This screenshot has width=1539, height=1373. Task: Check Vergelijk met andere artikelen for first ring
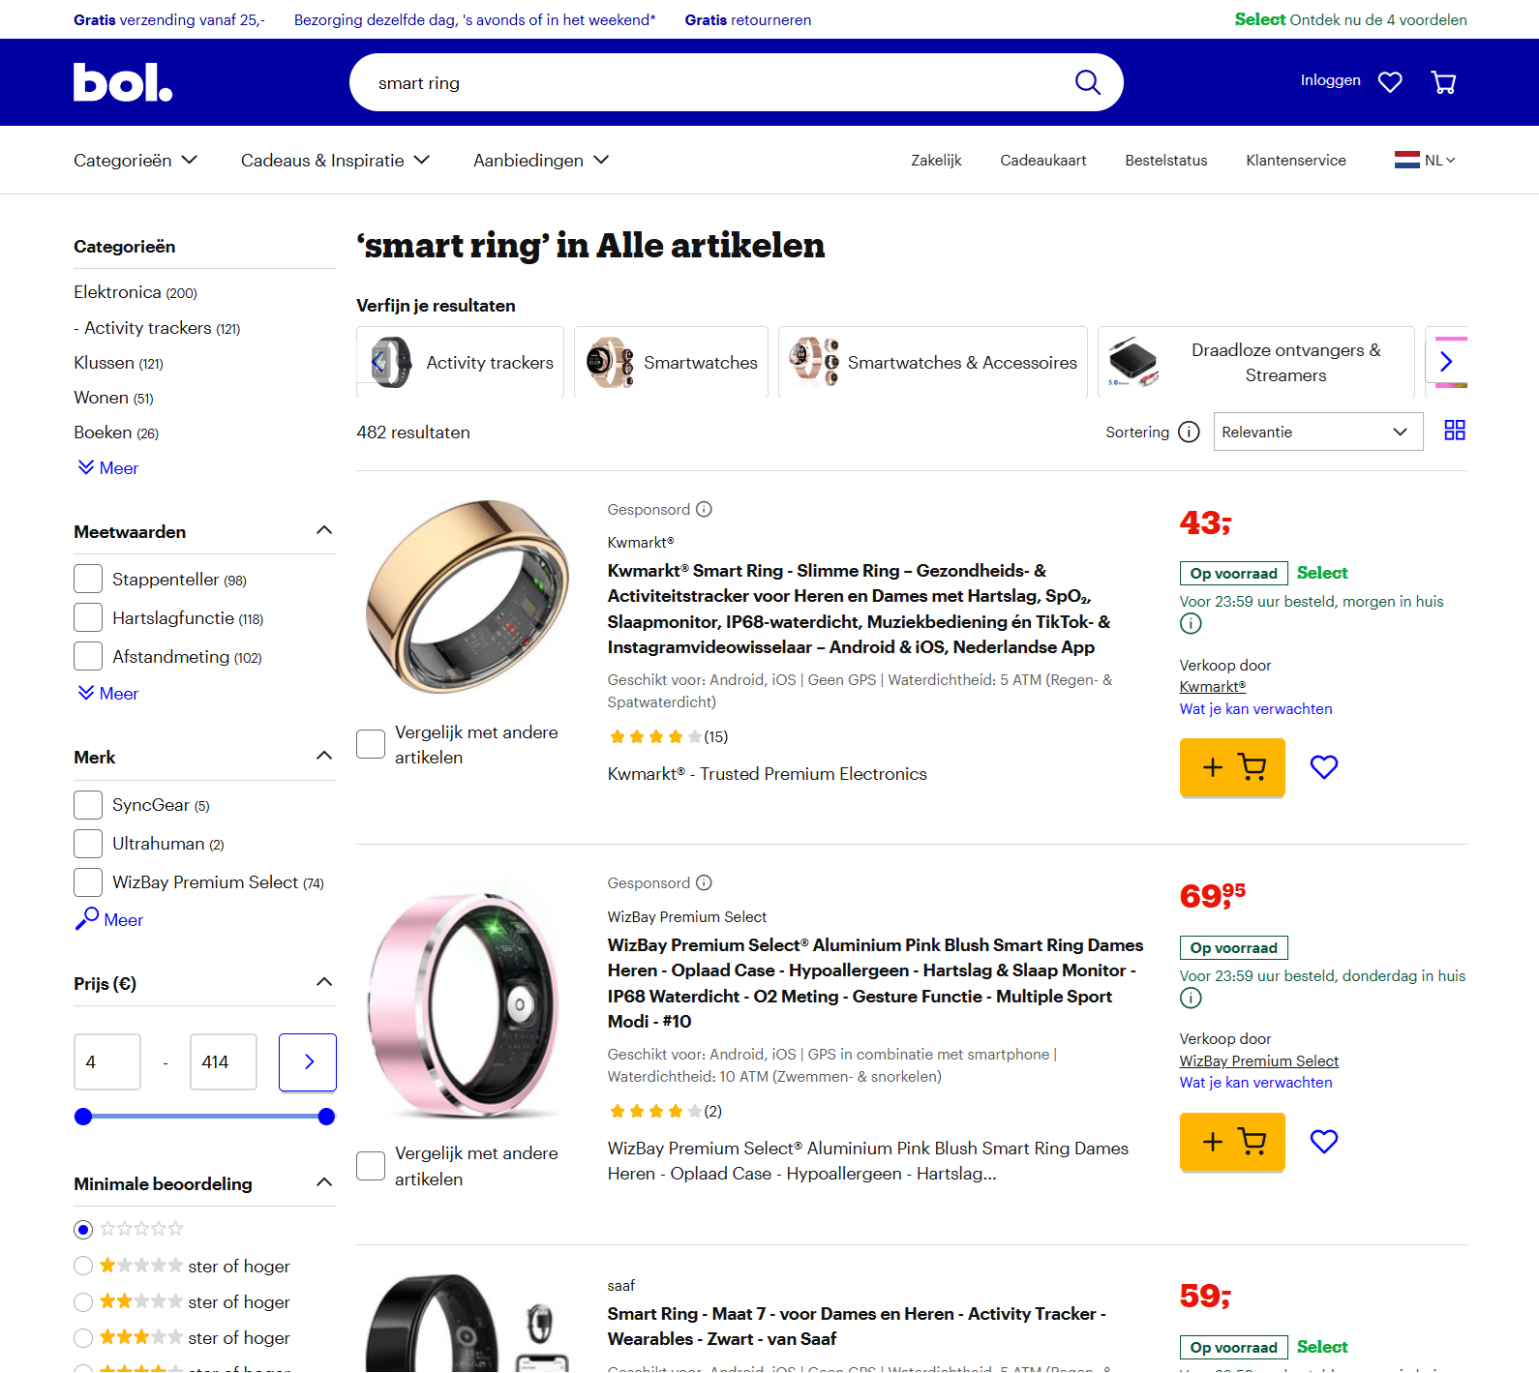370,743
